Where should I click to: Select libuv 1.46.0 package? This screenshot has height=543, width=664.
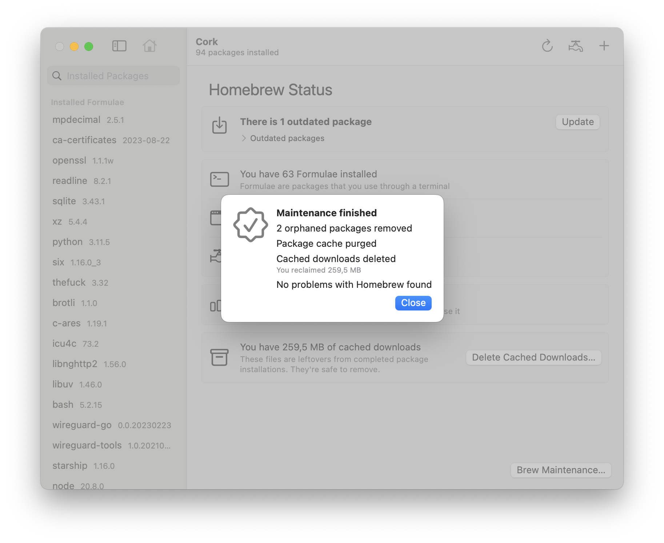point(113,385)
